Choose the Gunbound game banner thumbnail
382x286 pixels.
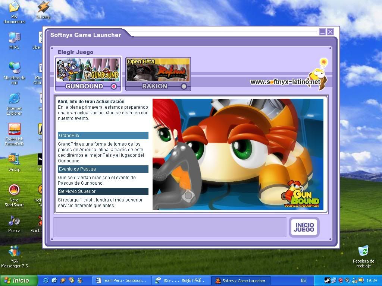pos(88,70)
